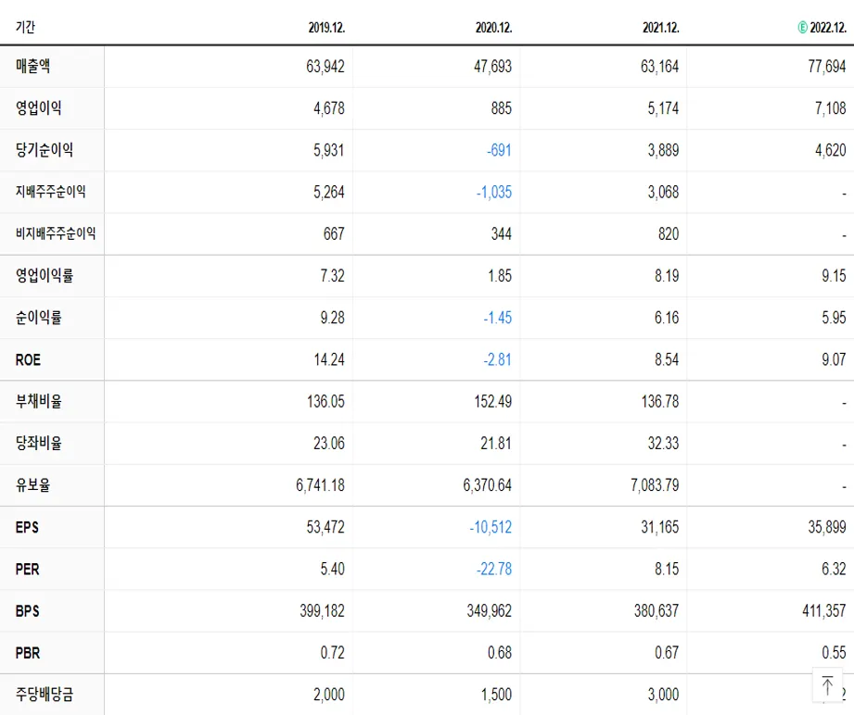The width and height of the screenshot is (854, 715).
Task: Select debt ratio 136.78
Action: 660,402
